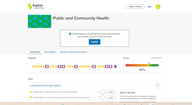This screenshot has width=192, height=105.
Task: Open Student Guide & Course Docs tab
Action: click(x=74, y=52)
